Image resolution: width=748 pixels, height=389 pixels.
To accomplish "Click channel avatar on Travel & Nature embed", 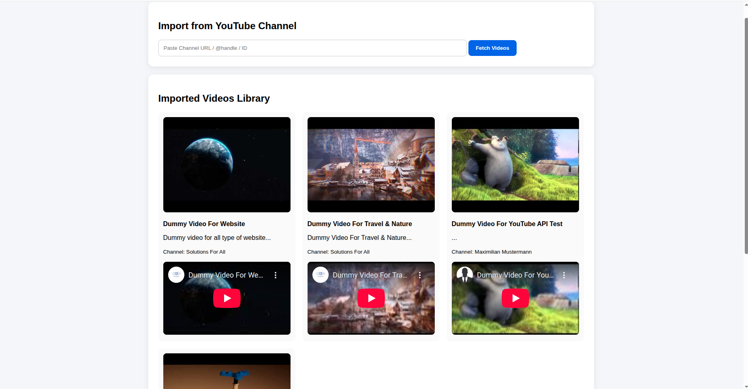I will (x=321, y=275).
